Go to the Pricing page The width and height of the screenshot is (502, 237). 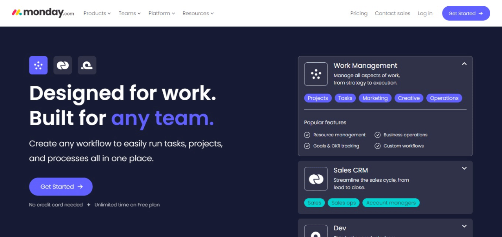point(359,13)
